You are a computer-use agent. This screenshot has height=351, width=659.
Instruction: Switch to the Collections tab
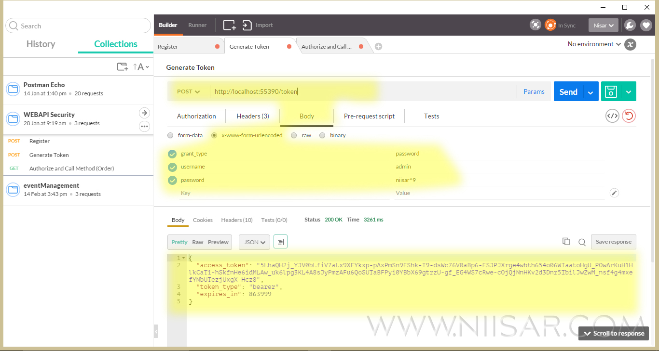point(116,44)
